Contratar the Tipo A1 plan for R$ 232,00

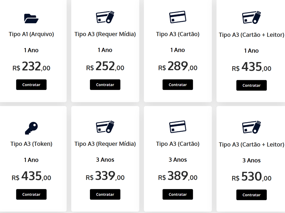pyautogui.click(x=31, y=85)
